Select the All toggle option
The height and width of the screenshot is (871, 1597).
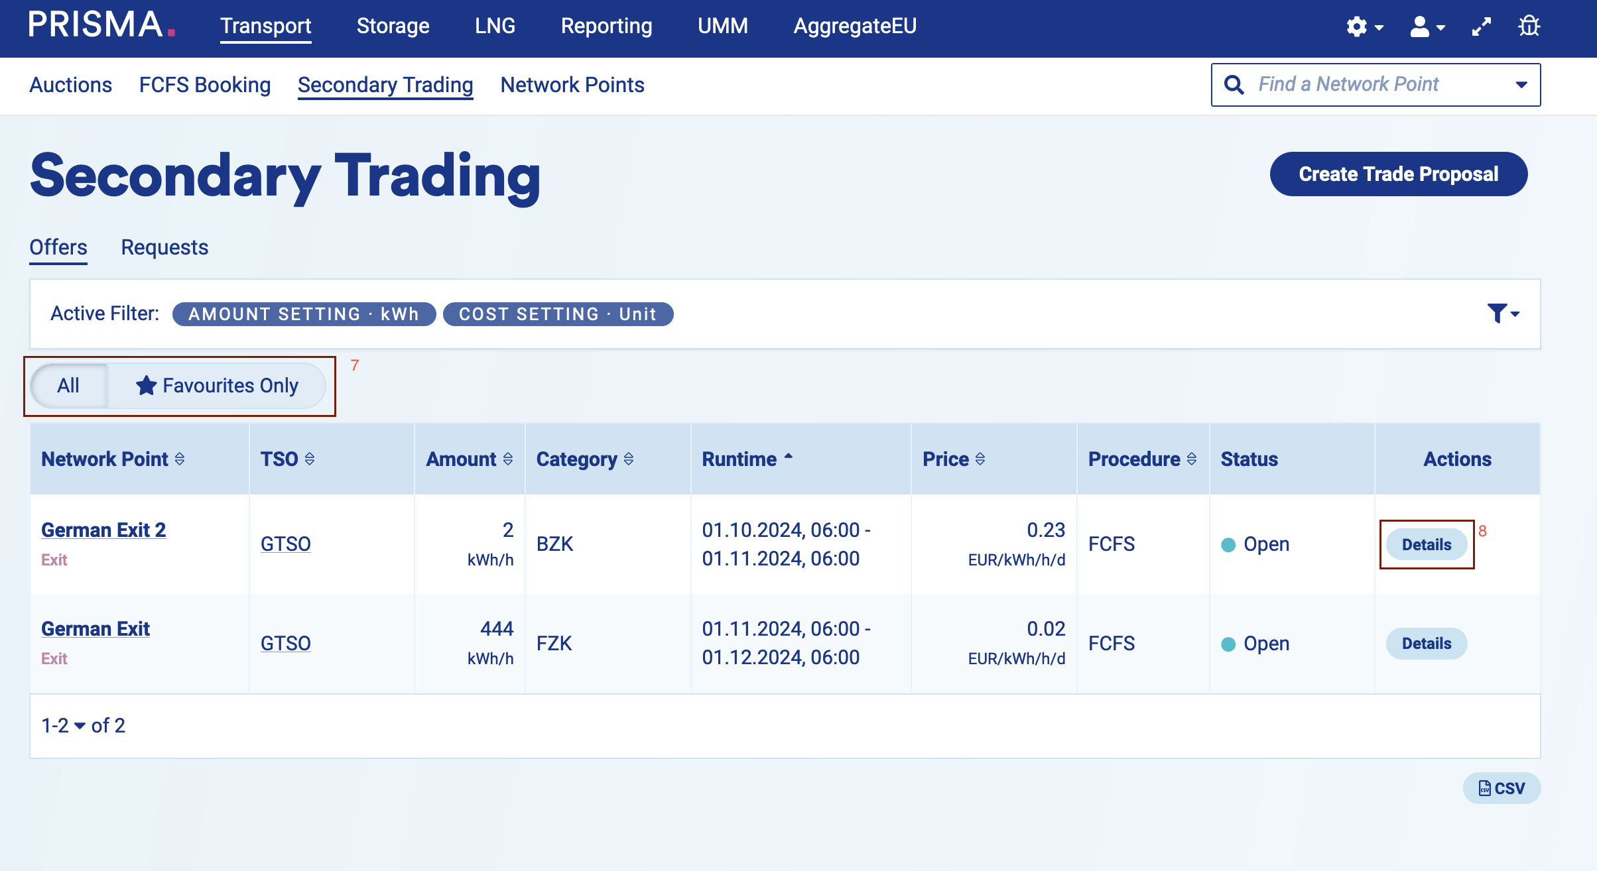click(68, 386)
